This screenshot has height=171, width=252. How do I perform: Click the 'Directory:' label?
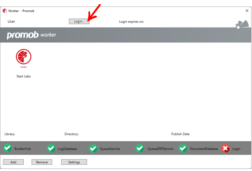click(72, 134)
